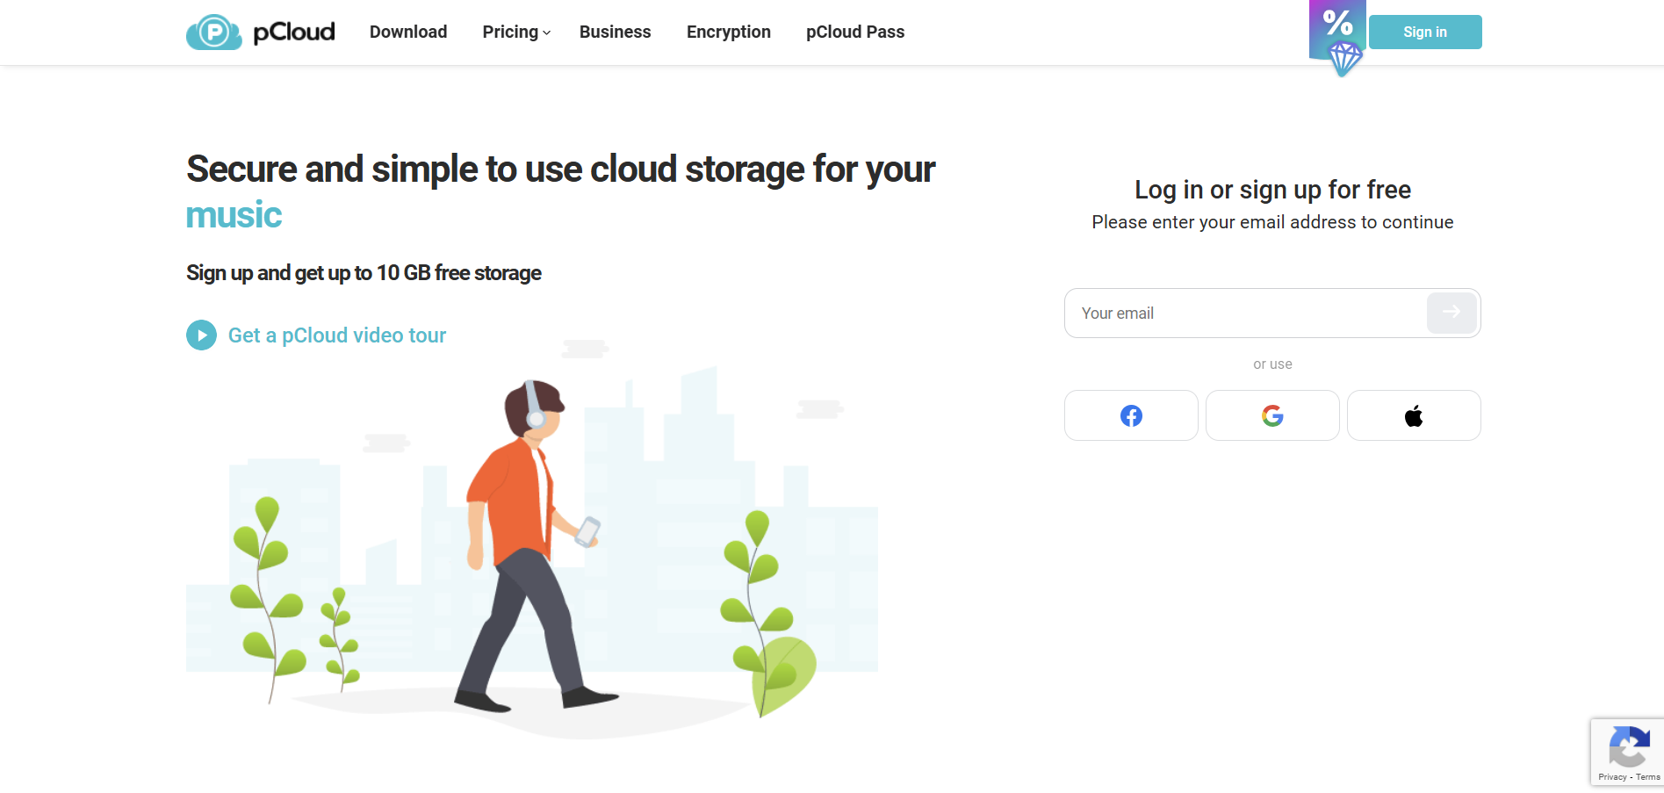Continue with Google login
This screenshot has width=1664, height=793.
(1272, 415)
